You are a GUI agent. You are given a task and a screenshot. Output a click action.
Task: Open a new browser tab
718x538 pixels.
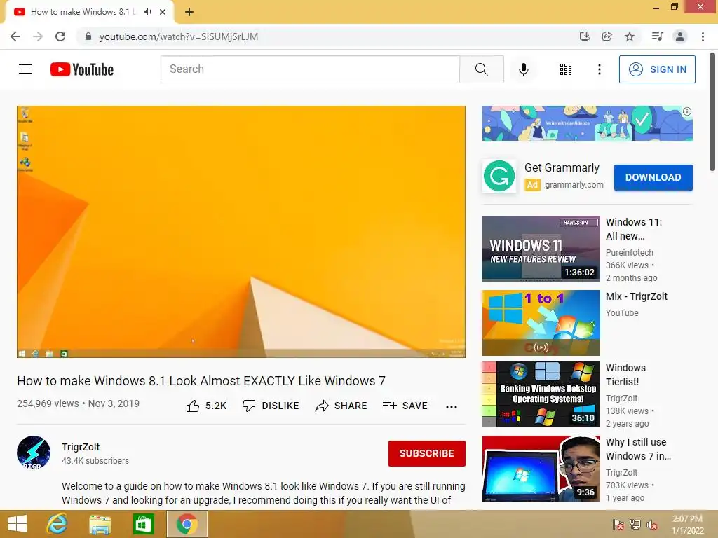pos(189,12)
